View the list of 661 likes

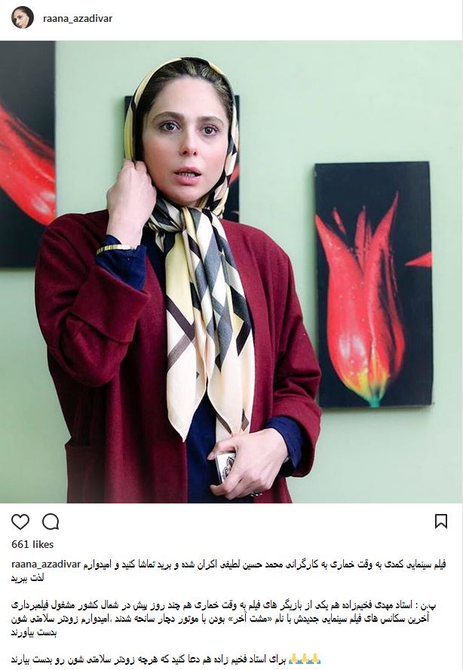click(32, 544)
